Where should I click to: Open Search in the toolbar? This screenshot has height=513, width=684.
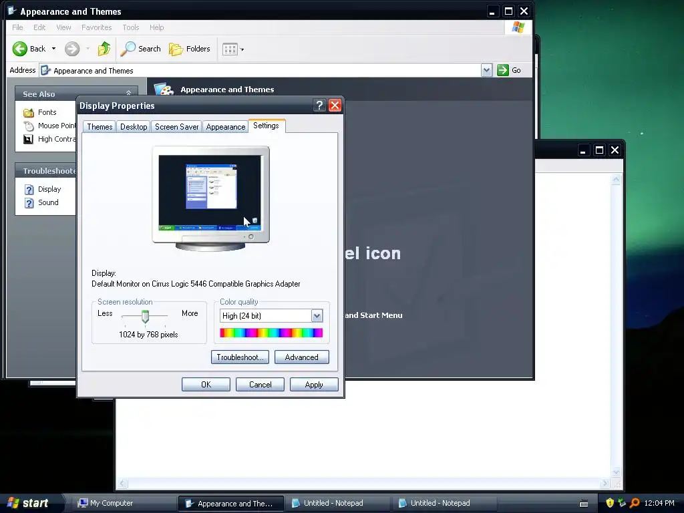tap(140, 49)
